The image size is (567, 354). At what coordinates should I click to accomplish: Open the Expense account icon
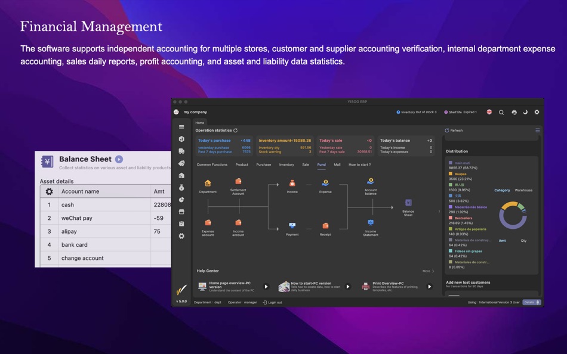[x=208, y=222]
